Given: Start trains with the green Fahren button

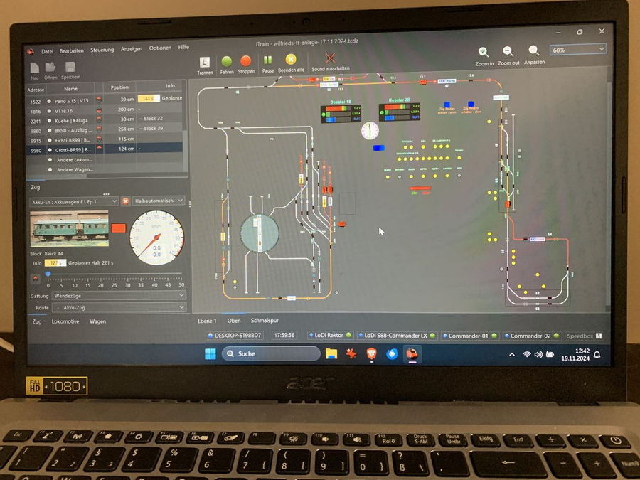Looking at the screenshot, I should point(227,62).
